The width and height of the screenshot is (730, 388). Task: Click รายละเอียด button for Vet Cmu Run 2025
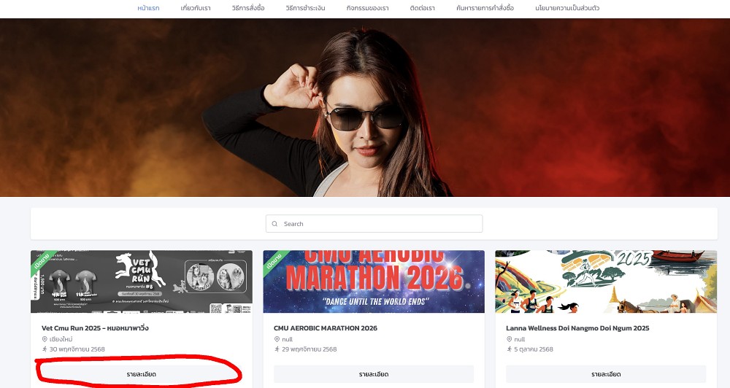pyautogui.click(x=141, y=374)
